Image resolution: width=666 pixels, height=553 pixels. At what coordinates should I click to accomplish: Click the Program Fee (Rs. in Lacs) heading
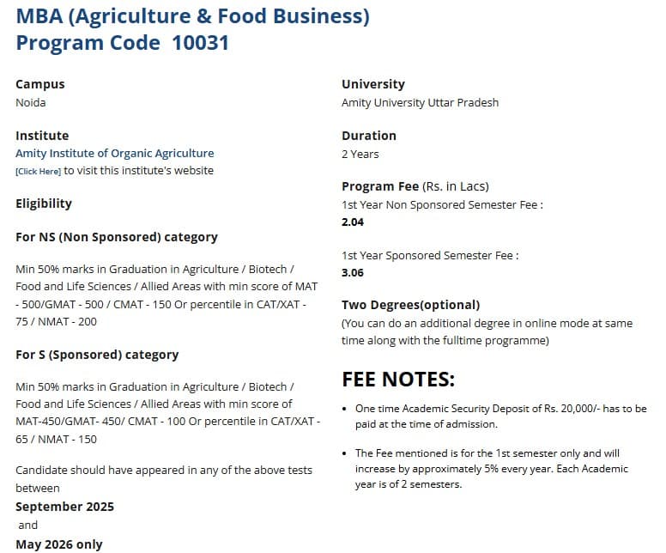click(416, 186)
